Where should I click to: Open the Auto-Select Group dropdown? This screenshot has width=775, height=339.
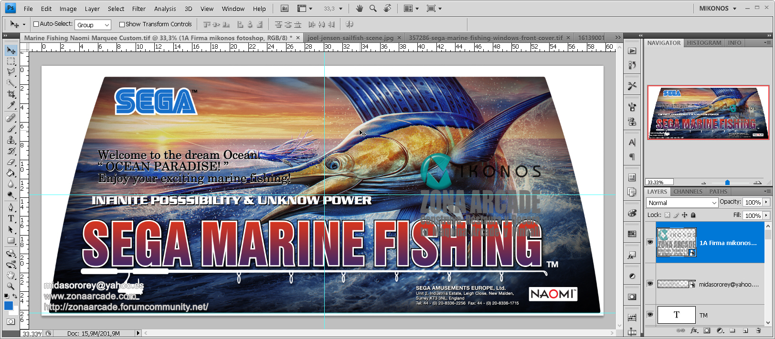pos(93,24)
